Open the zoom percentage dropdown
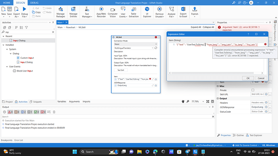 pyautogui.click(x=203, y=102)
